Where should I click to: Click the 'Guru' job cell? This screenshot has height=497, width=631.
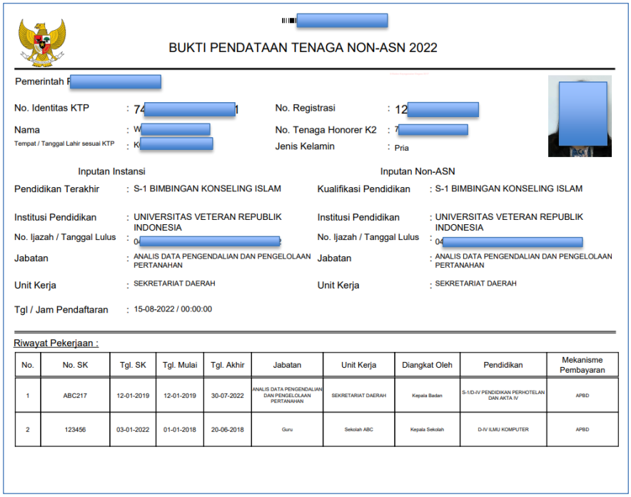(x=287, y=430)
